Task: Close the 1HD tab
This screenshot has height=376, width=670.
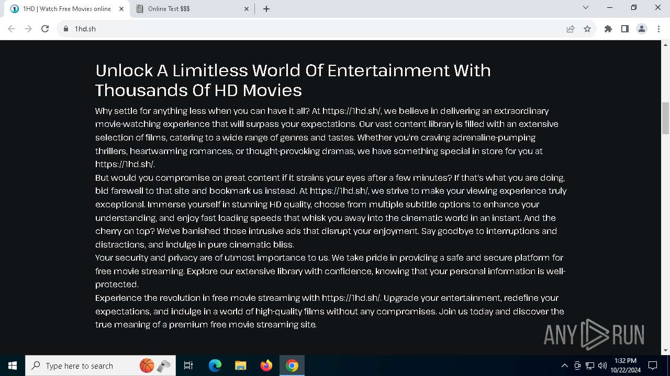Action: click(x=121, y=9)
